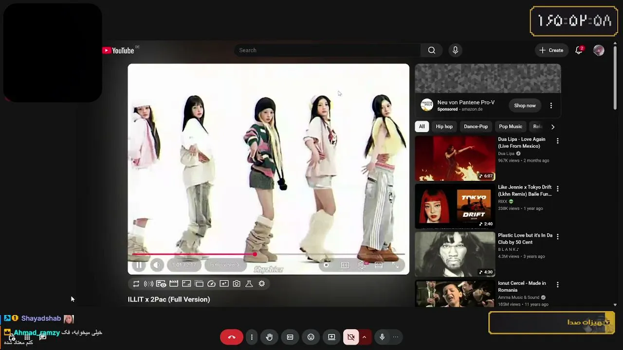The height and width of the screenshot is (350, 623).
Task: Click the card-with-eye icon below the video
Action: point(161,284)
